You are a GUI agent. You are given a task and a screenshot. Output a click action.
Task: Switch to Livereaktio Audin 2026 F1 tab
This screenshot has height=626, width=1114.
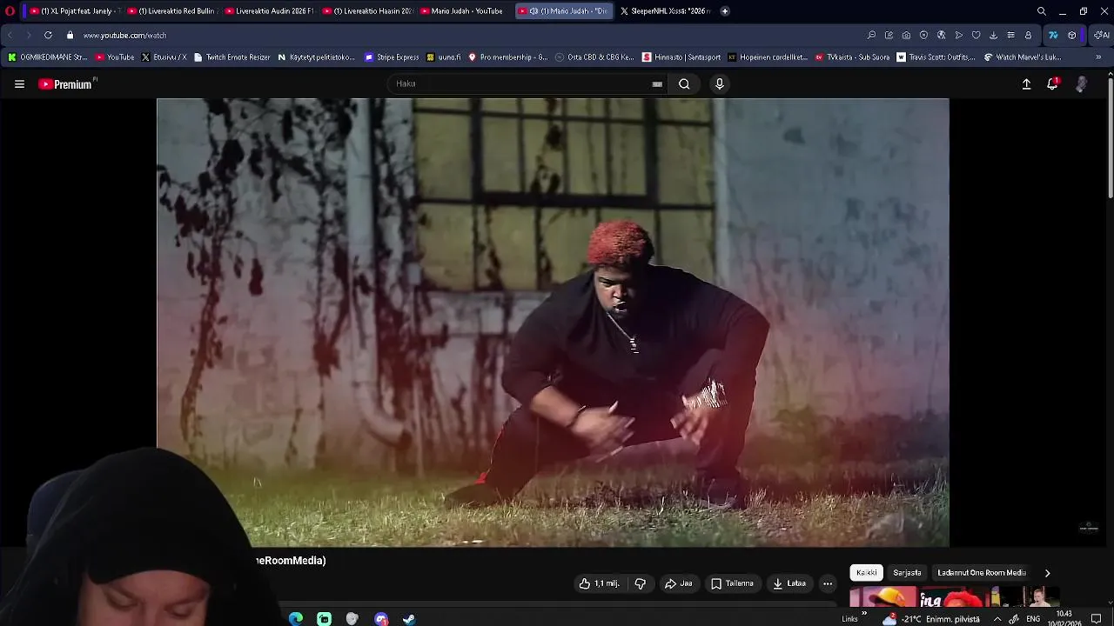tap(268, 11)
